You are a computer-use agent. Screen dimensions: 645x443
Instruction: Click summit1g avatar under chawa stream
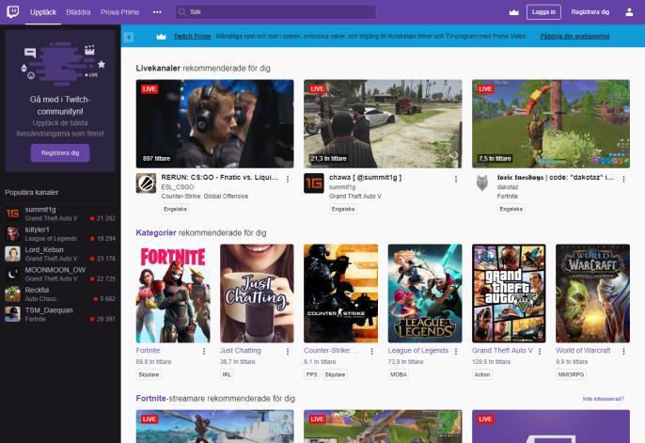314,183
